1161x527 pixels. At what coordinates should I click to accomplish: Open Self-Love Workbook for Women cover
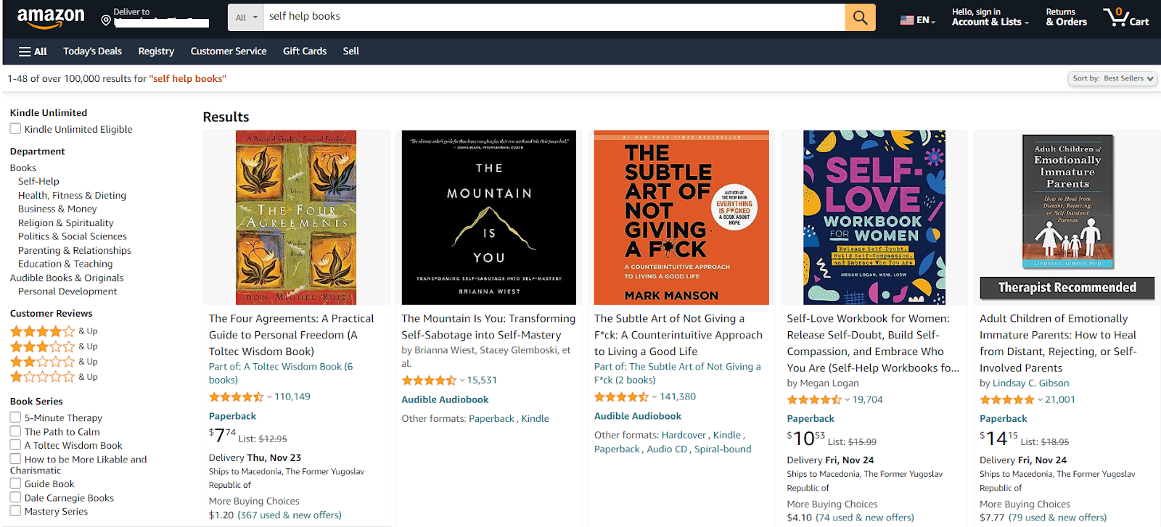point(874,217)
